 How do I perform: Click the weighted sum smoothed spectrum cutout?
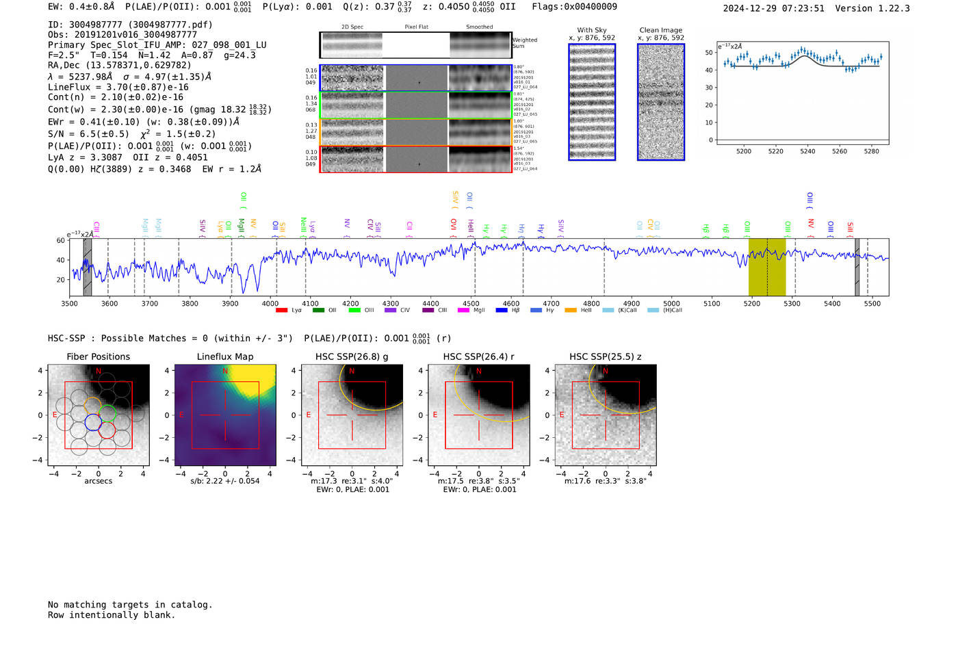pos(480,45)
